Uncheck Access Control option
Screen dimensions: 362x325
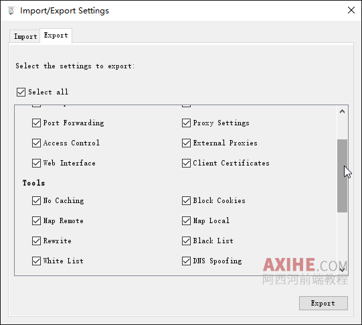[37, 143]
